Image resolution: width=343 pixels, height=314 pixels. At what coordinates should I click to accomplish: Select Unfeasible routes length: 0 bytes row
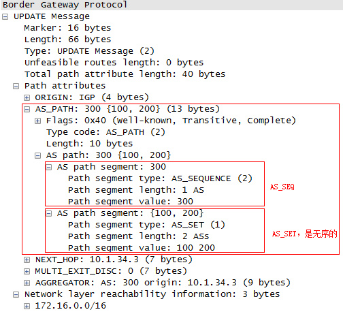click(114, 63)
